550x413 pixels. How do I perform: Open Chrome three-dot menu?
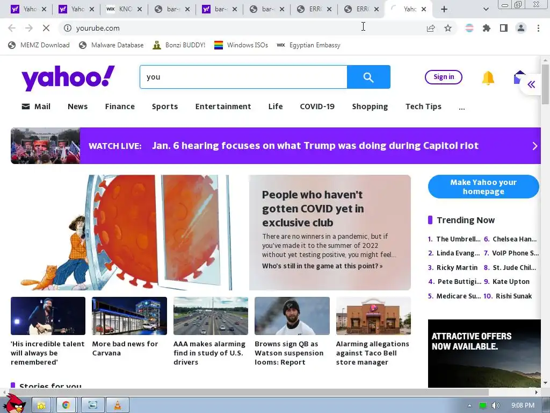pos(538,28)
